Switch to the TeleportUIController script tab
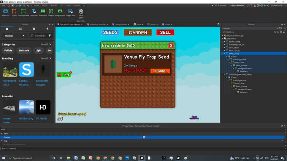Screen dimensions: 287x161 (98, 24)
